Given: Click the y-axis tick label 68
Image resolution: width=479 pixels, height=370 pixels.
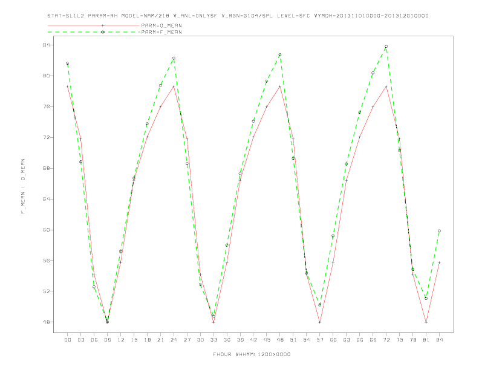Looking at the screenshot, I should pos(47,168).
